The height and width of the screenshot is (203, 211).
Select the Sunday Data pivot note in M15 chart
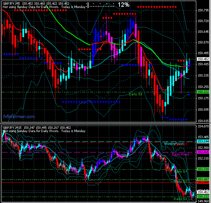click(x=44, y=131)
